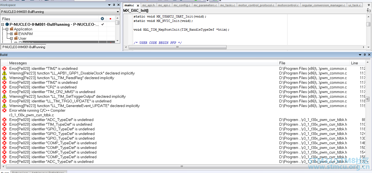Click the blue cube project icon
372x173 pixels.
(x=7, y=24)
